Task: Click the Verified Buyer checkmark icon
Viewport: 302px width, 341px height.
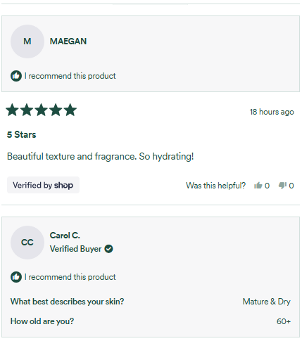Action: pos(108,249)
